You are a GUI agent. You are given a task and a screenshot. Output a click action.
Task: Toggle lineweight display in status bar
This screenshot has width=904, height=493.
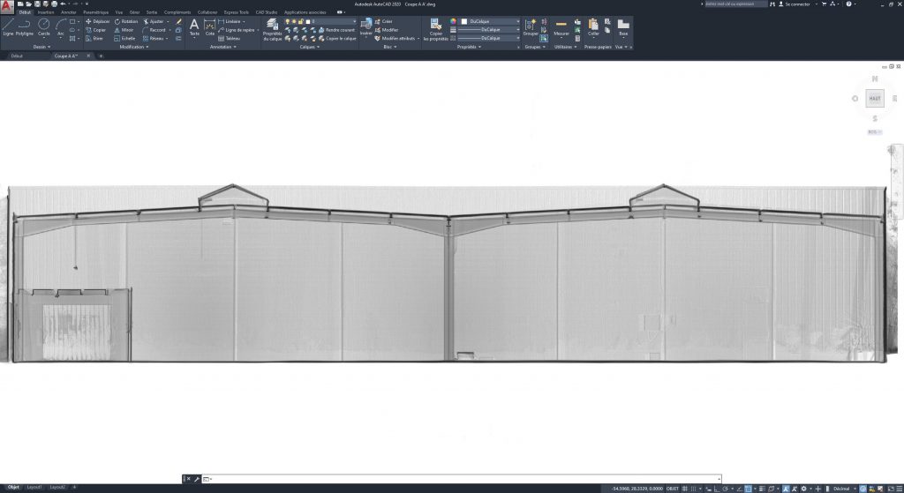[x=762, y=489]
